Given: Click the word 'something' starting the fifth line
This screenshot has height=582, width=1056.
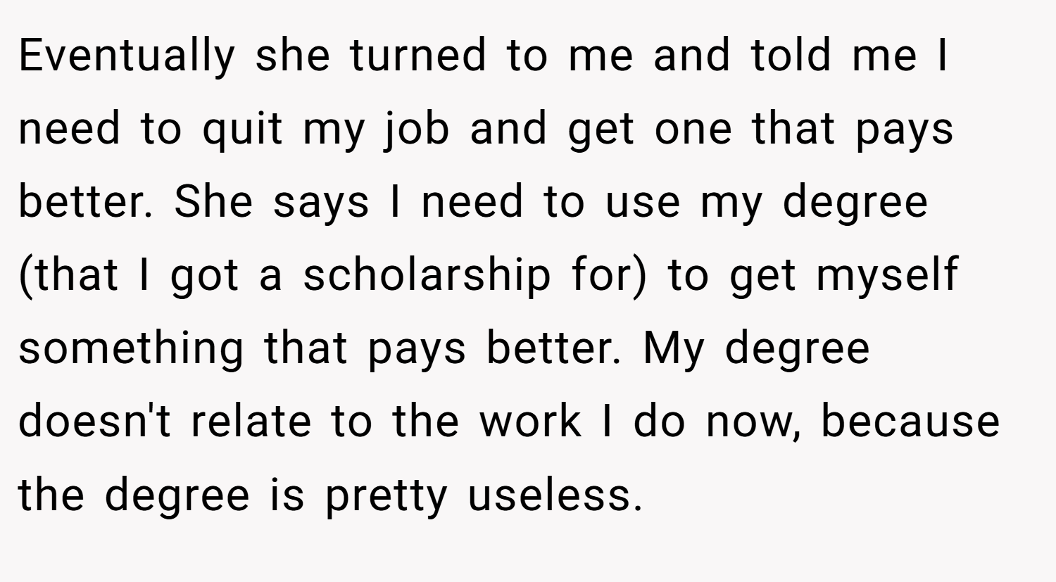Looking at the screenshot, I should pos(130,349).
